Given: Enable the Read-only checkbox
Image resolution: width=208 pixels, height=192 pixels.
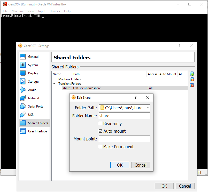Looking at the screenshot, I should tap(101, 124).
